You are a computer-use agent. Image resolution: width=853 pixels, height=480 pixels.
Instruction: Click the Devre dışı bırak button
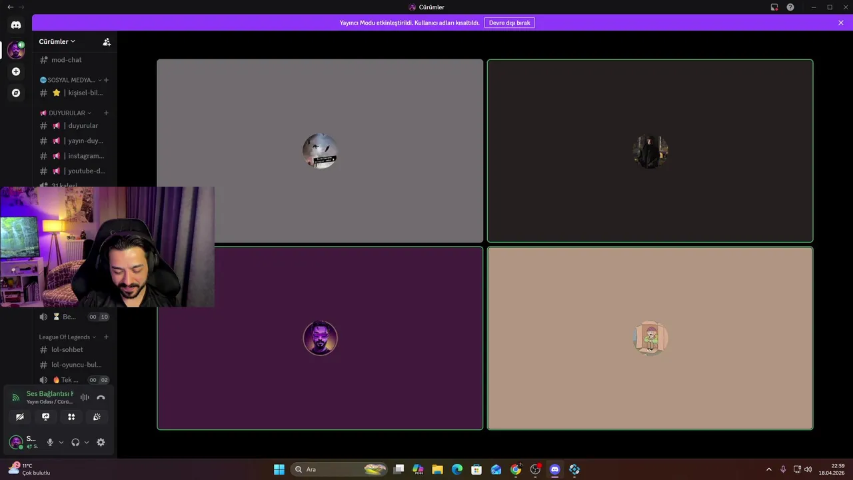pyautogui.click(x=509, y=23)
